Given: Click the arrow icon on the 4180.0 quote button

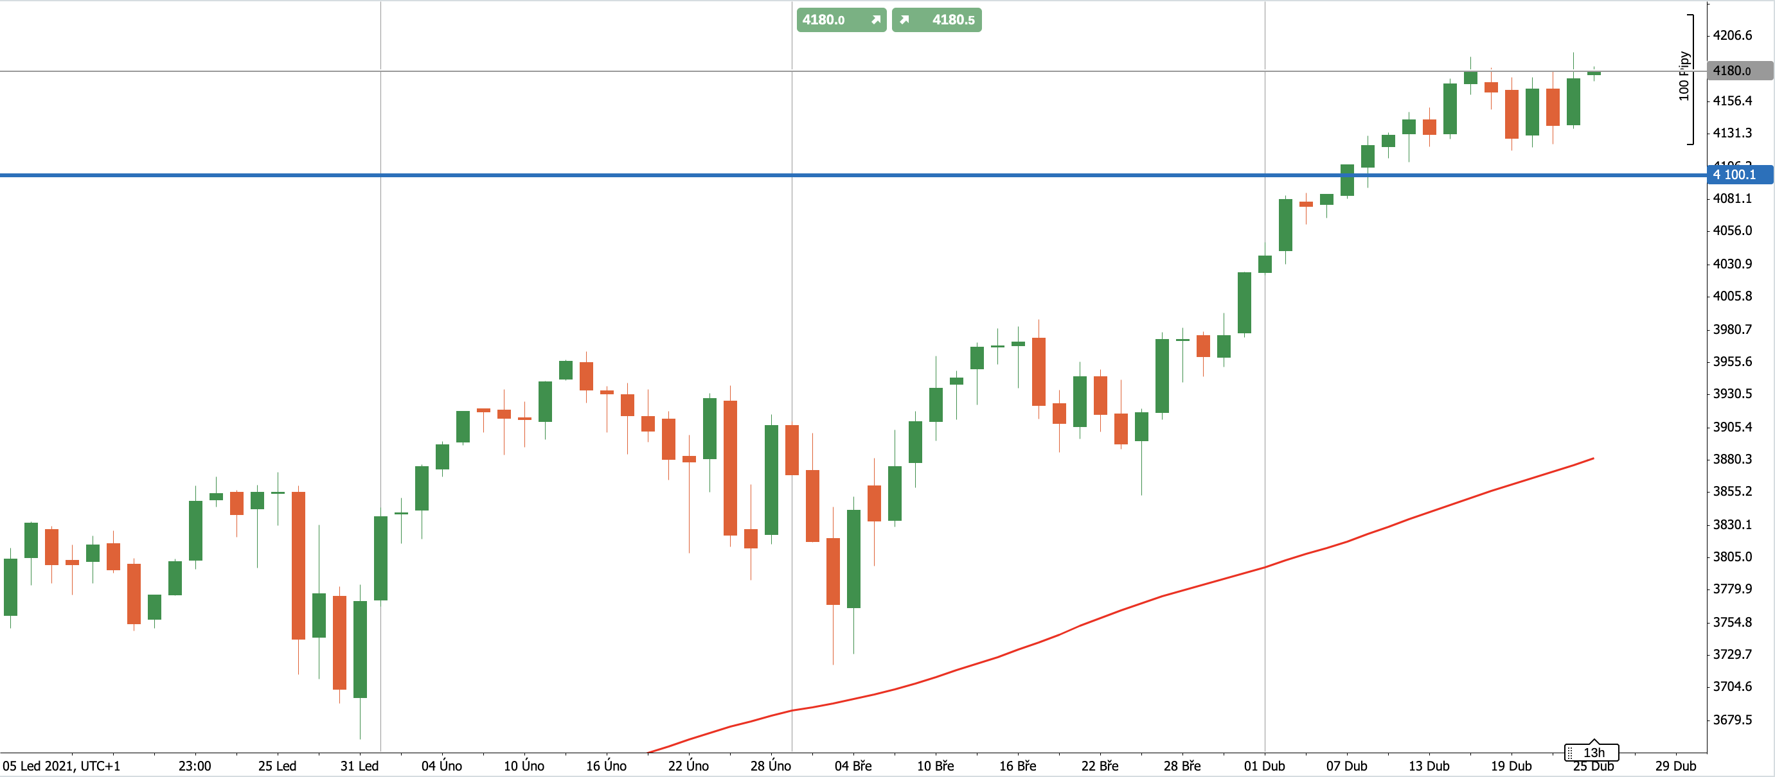Looking at the screenshot, I should (875, 20).
